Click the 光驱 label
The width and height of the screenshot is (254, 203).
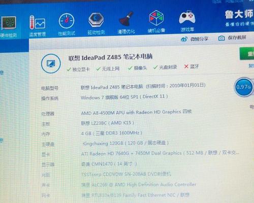[x=46, y=175]
